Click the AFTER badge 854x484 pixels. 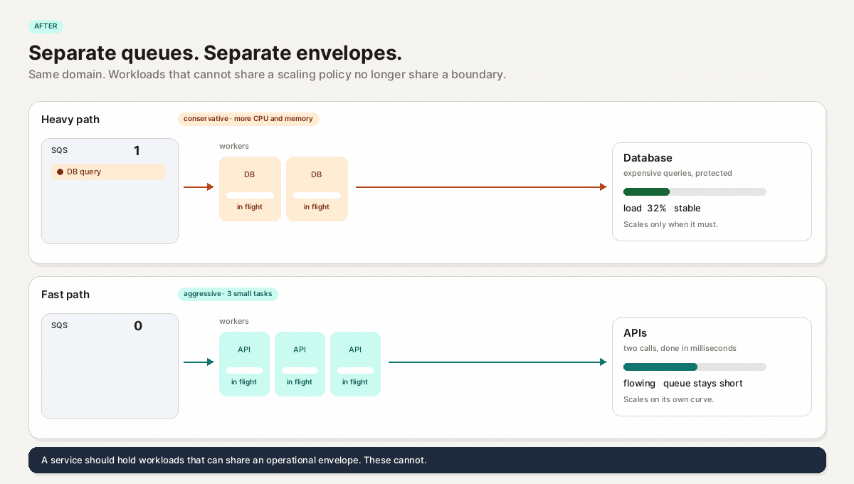46,26
